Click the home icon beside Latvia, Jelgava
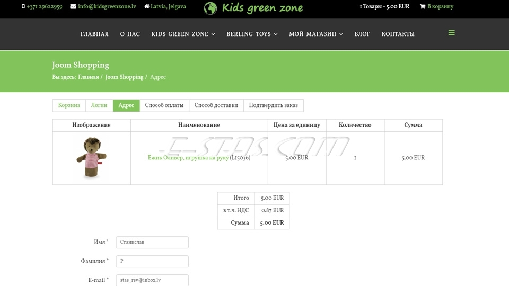Viewport: 509px width, 286px height. [x=147, y=6]
